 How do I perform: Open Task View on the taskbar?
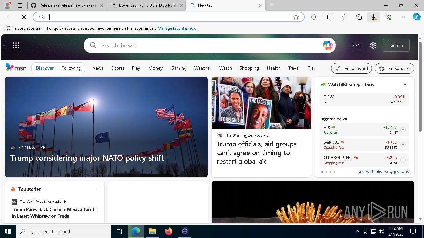[x=119, y=231]
